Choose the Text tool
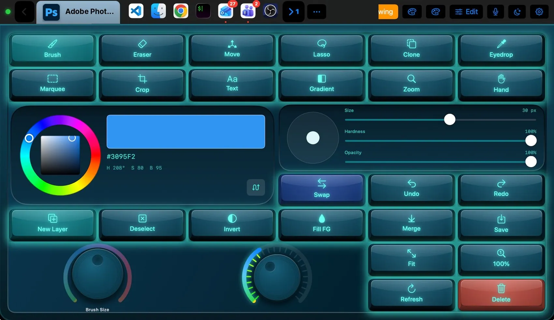 (232, 84)
